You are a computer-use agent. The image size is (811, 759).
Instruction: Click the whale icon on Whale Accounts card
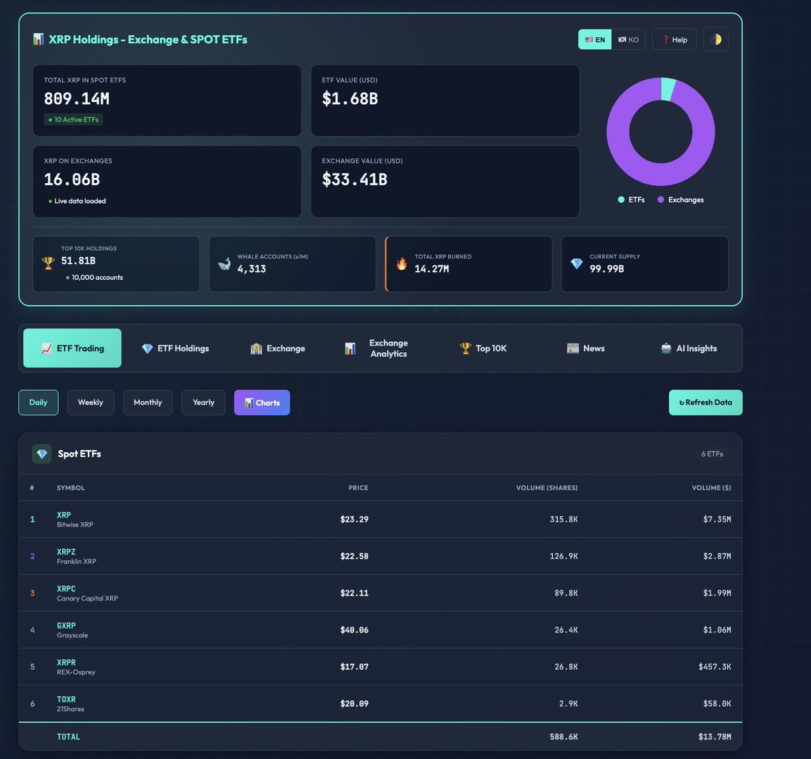point(224,264)
